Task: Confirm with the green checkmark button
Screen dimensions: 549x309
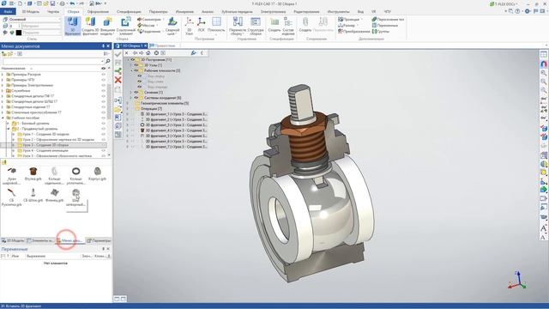Action: pos(118,54)
